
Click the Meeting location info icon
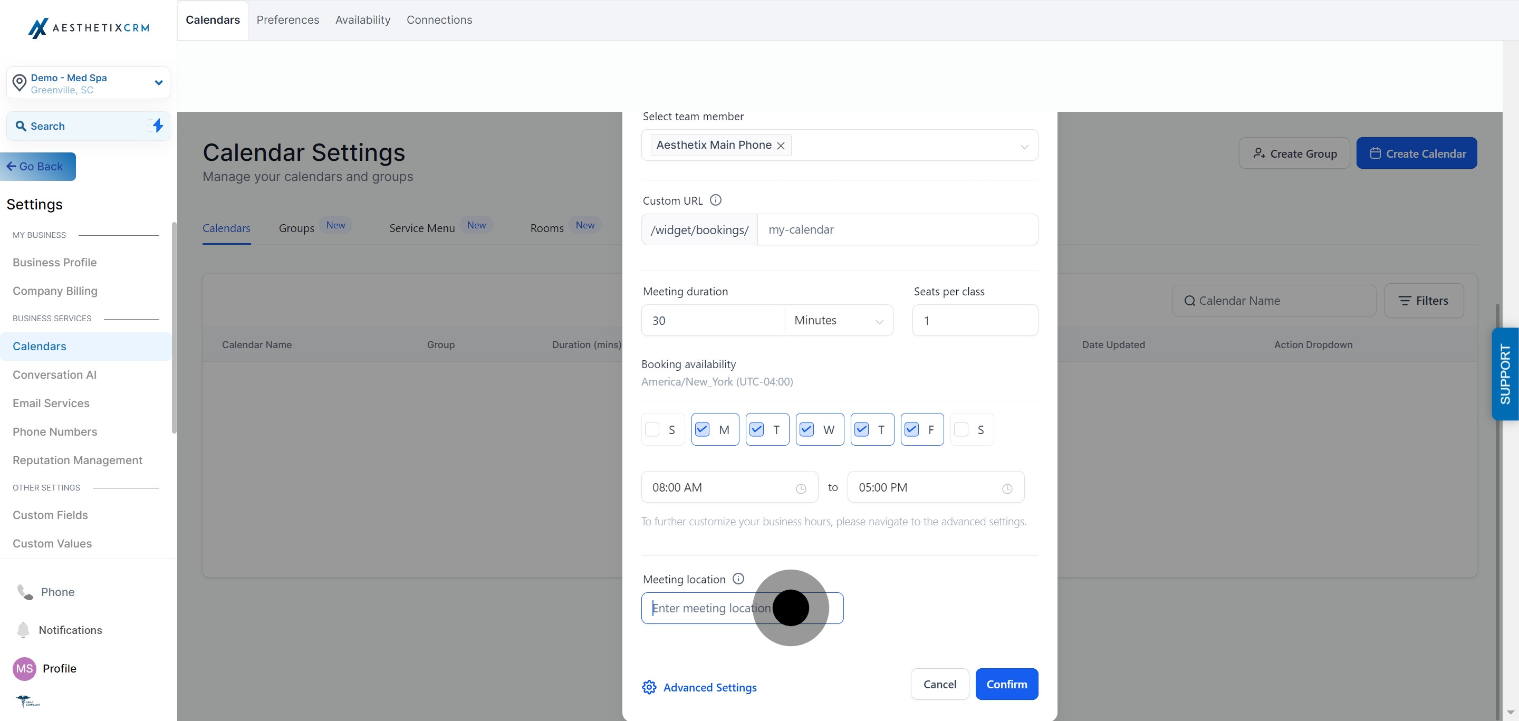[738, 579]
